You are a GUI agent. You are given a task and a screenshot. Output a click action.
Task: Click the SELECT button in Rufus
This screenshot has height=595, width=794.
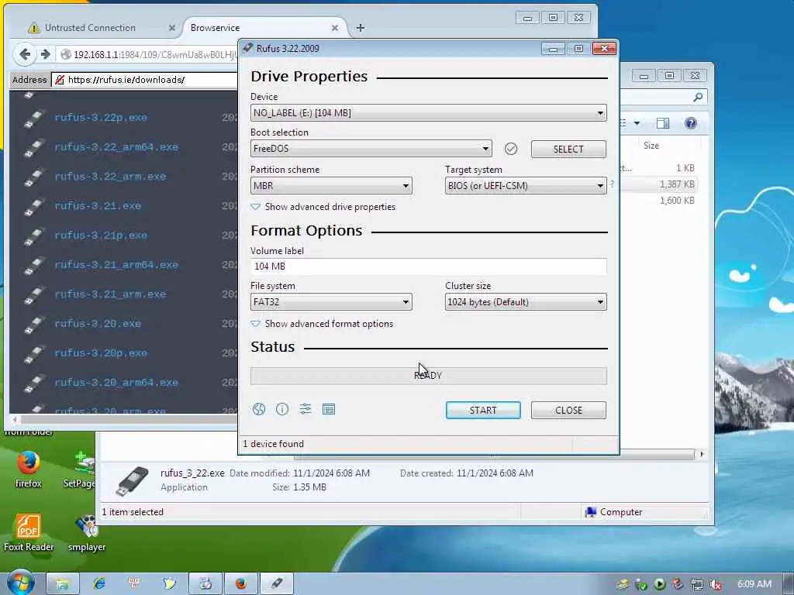[x=568, y=150]
